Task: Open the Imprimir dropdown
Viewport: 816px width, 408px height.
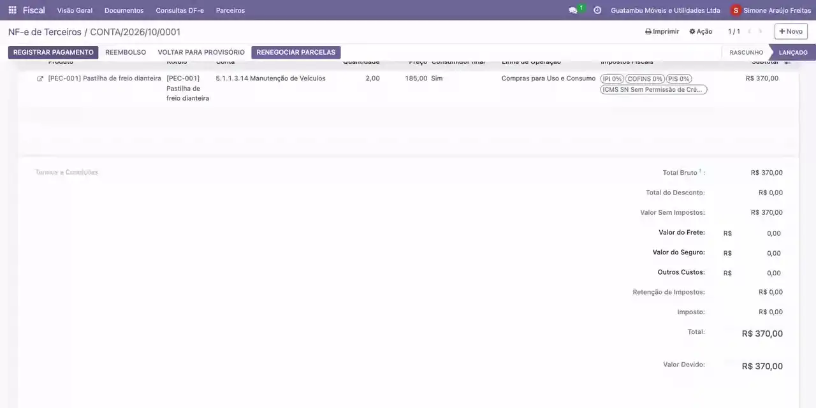Action: click(662, 31)
